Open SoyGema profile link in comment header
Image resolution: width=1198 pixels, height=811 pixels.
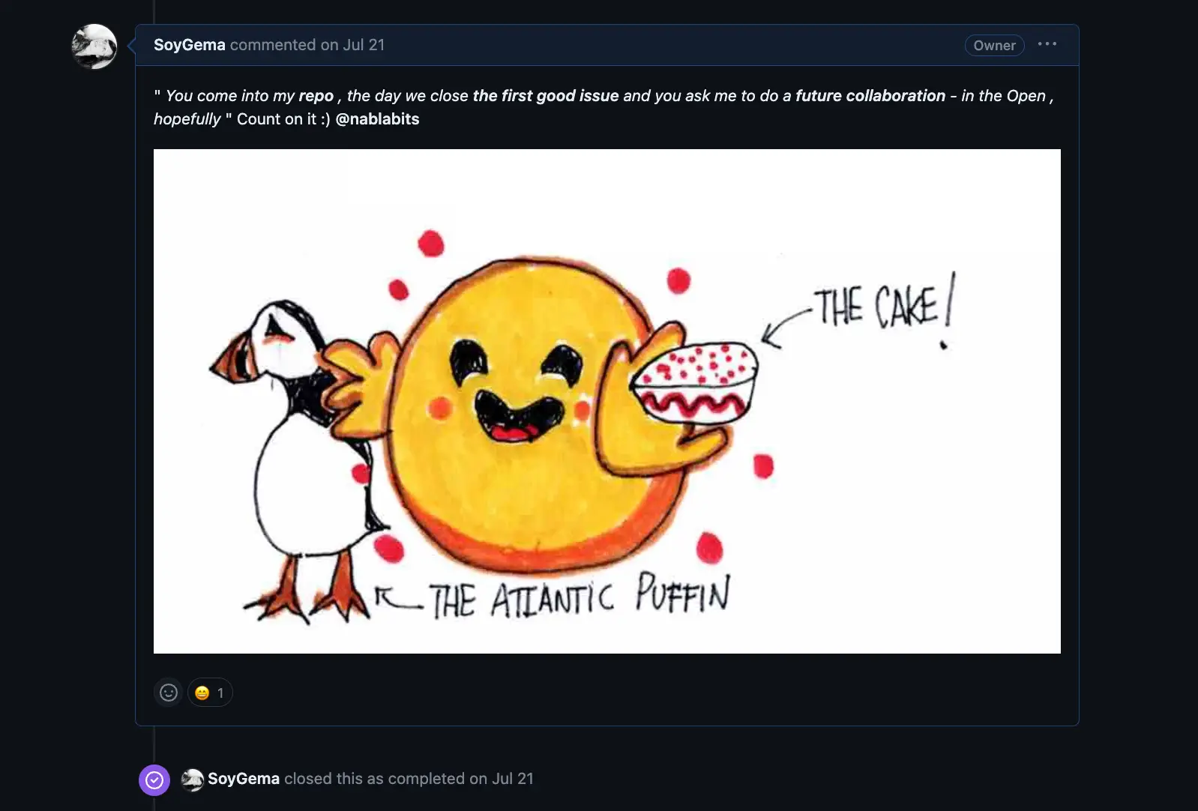click(x=189, y=45)
